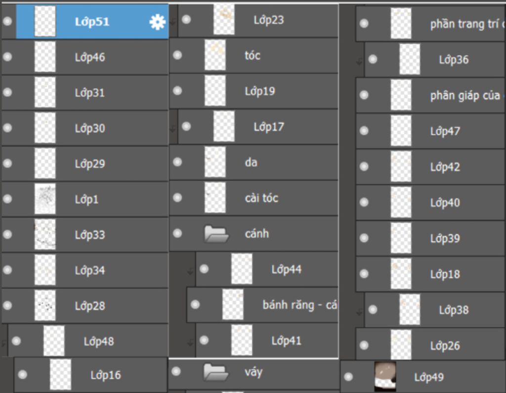The height and width of the screenshot is (393, 506).
Task: Click the clipping arrow beside Lớp44
Action: click(x=190, y=271)
